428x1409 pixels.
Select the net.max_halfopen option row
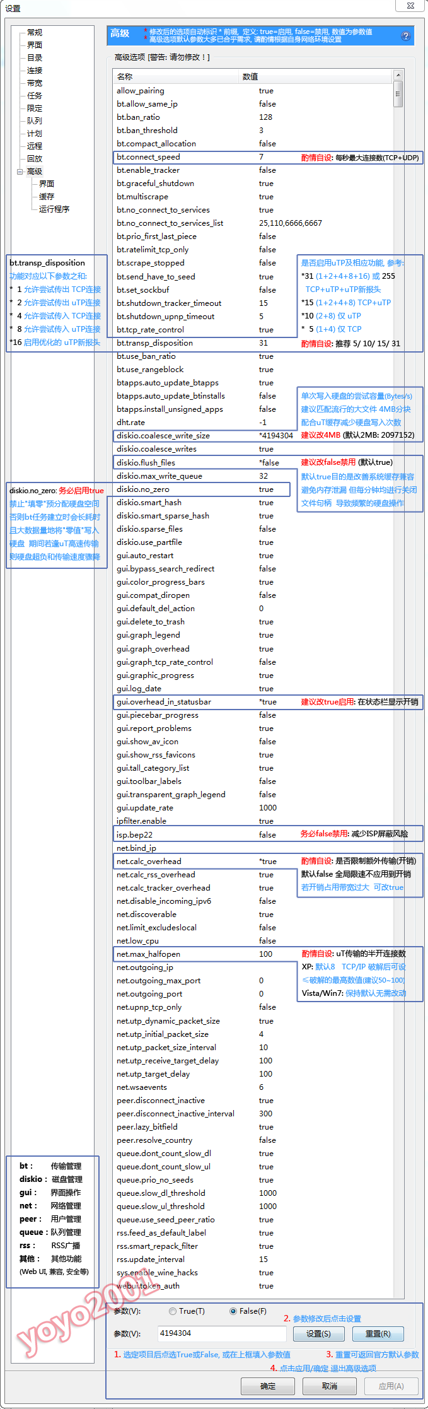pyautogui.click(x=189, y=954)
